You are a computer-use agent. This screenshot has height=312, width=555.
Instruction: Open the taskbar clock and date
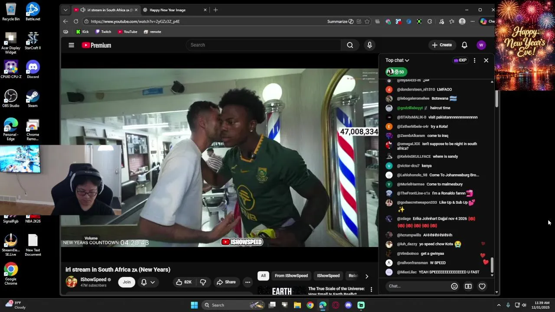click(x=542, y=305)
